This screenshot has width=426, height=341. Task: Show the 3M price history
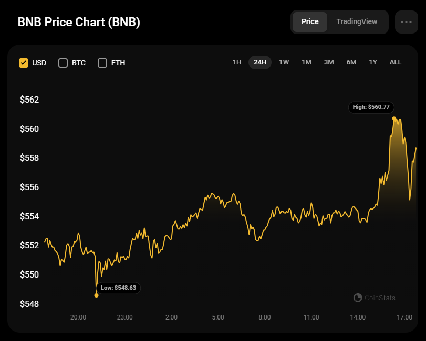[x=329, y=62]
